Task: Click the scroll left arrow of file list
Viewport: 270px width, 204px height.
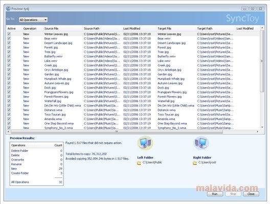Action: [8, 132]
